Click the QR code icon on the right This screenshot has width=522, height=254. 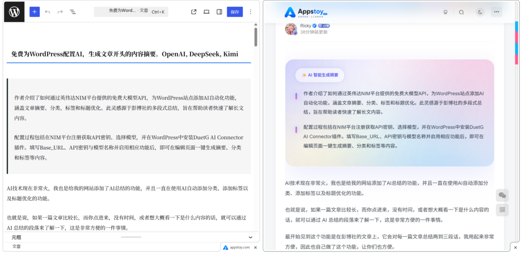click(502, 210)
